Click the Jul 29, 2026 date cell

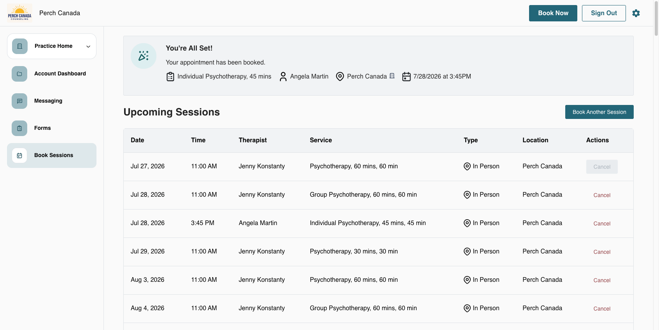pos(147,251)
